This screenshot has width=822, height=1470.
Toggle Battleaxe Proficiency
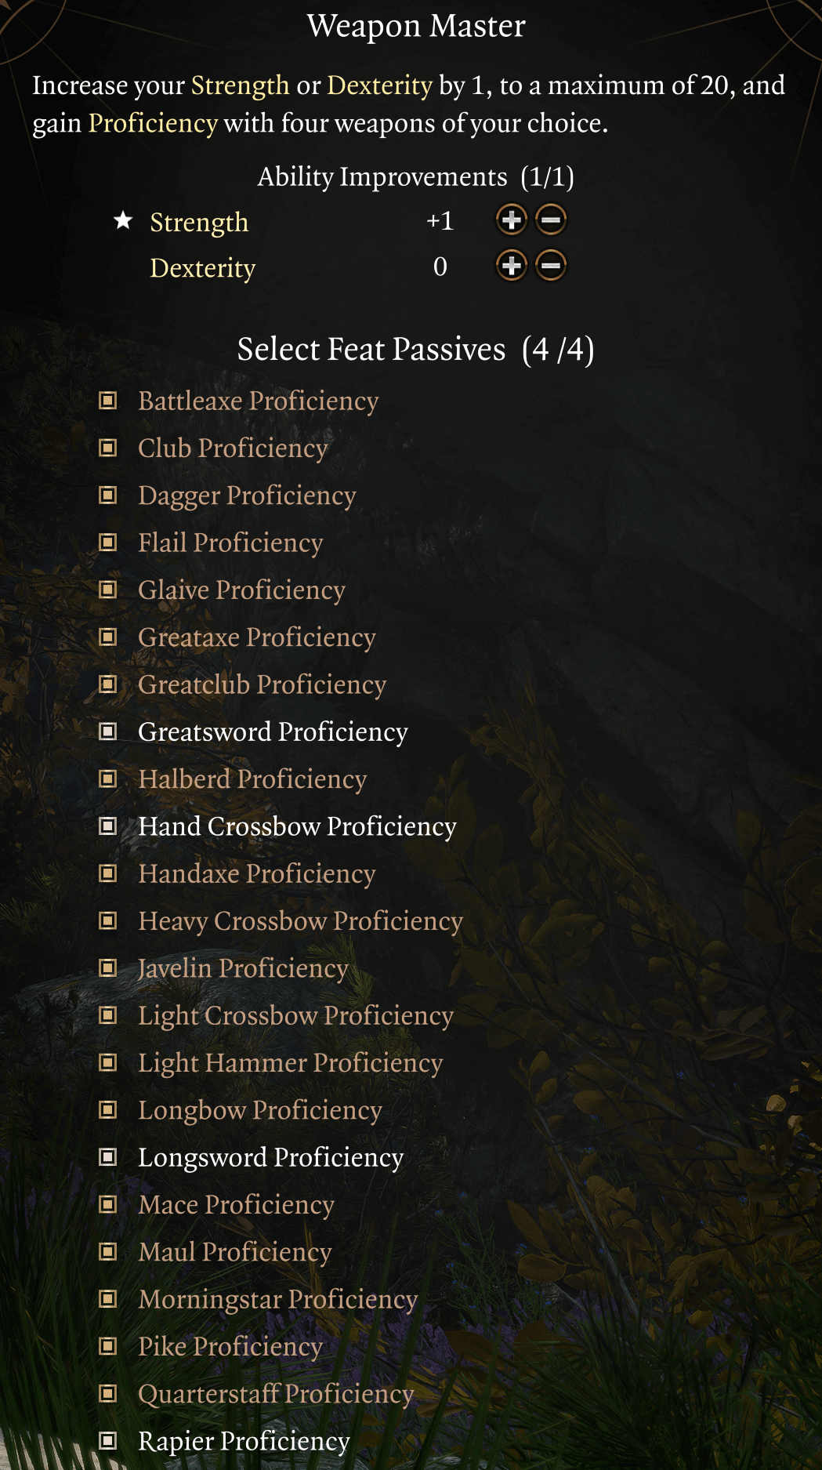point(109,401)
